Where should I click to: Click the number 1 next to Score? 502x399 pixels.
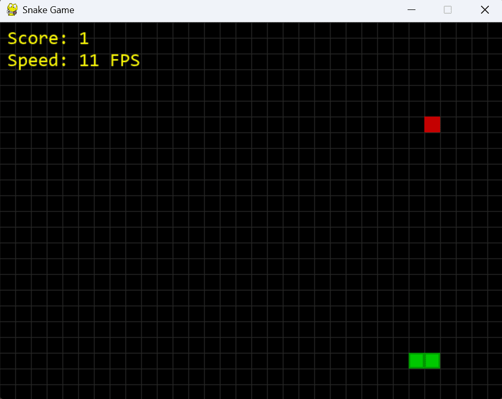84,38
